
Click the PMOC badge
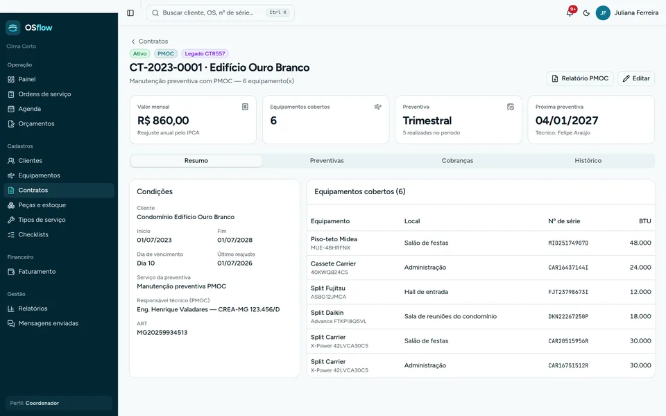(166, 54)
